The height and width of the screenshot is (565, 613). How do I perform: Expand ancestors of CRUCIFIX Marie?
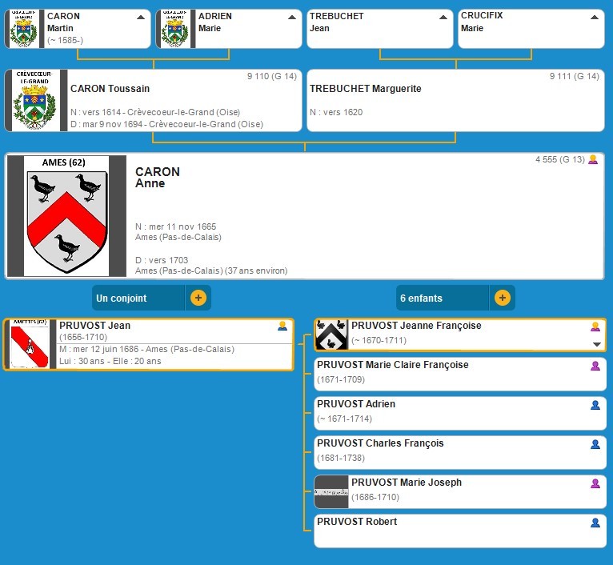(594, 17)
